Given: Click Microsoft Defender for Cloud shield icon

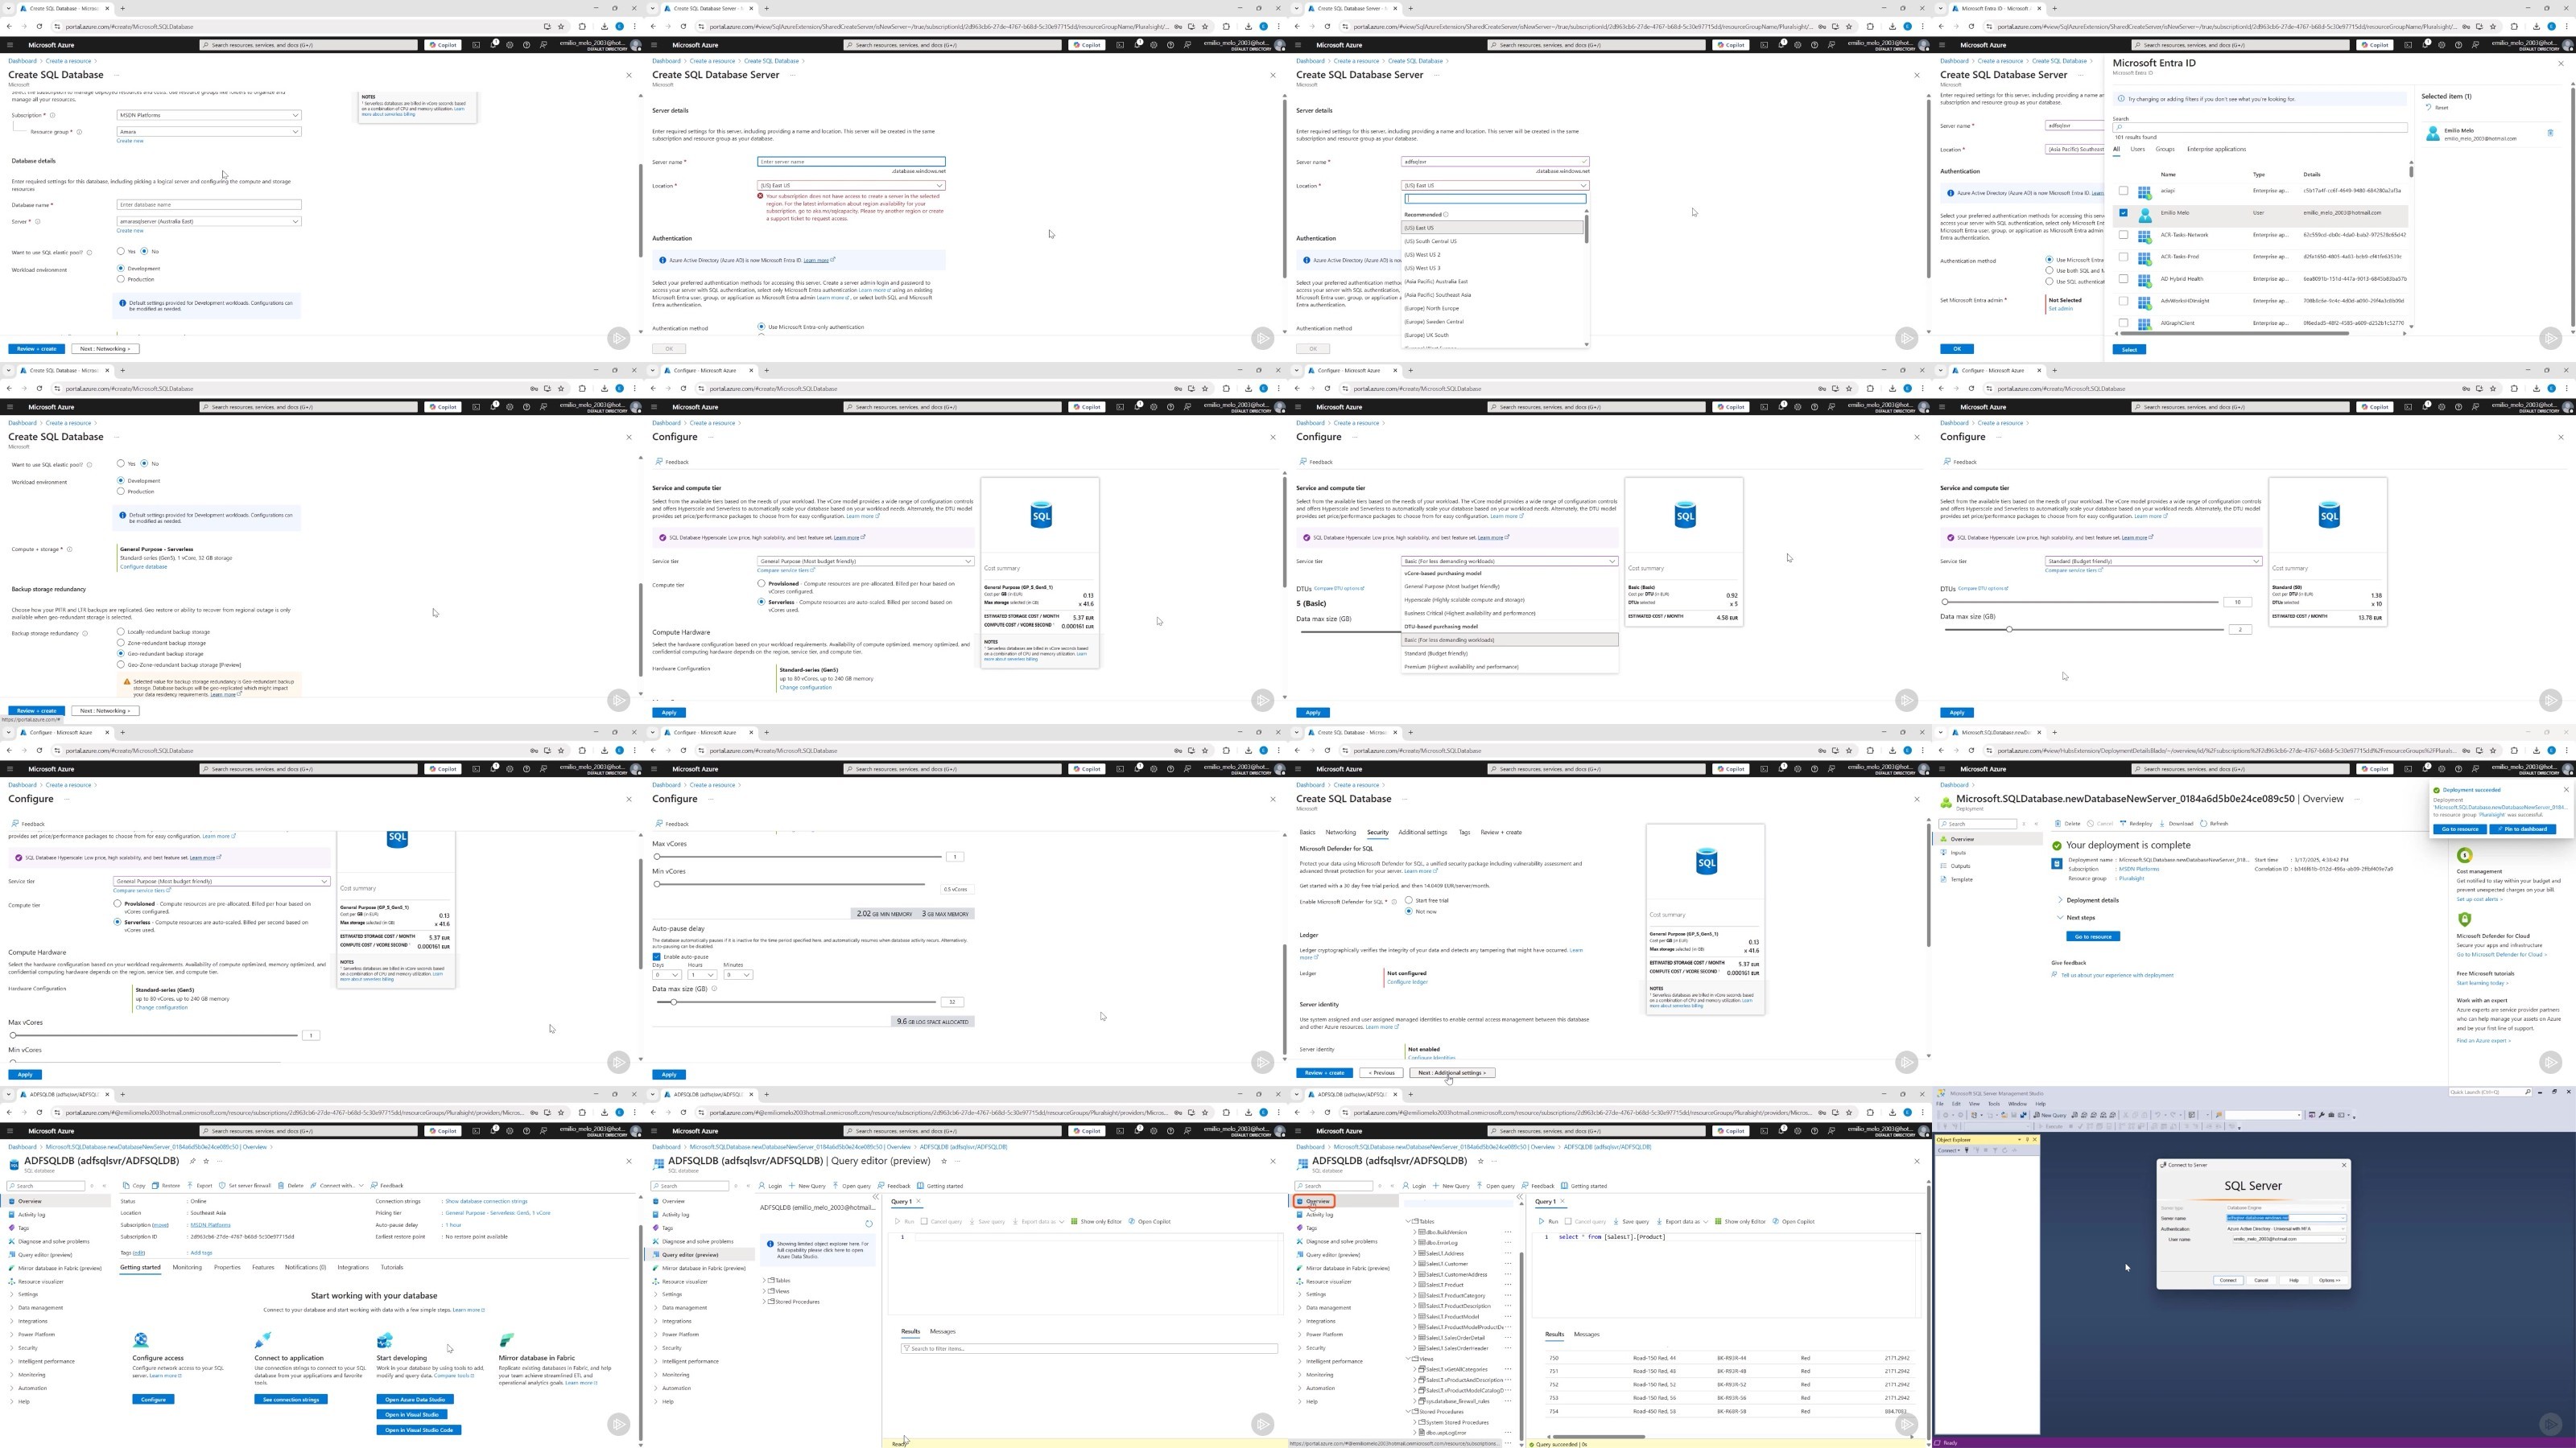Looking at the screenshot, I should tap(2465, 919).
